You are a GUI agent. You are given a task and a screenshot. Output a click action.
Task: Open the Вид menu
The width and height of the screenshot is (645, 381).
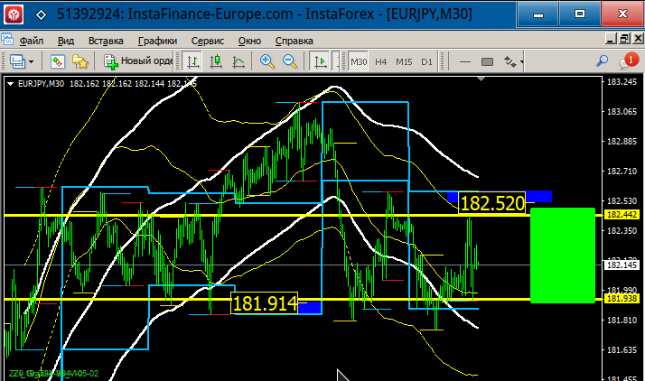click(65, 41)
